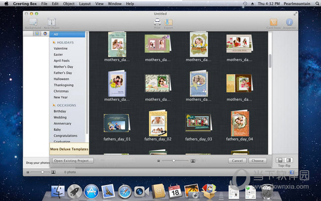Click the Choose button
This screenshot has width=321, height=201.
[x=258, y=161]
